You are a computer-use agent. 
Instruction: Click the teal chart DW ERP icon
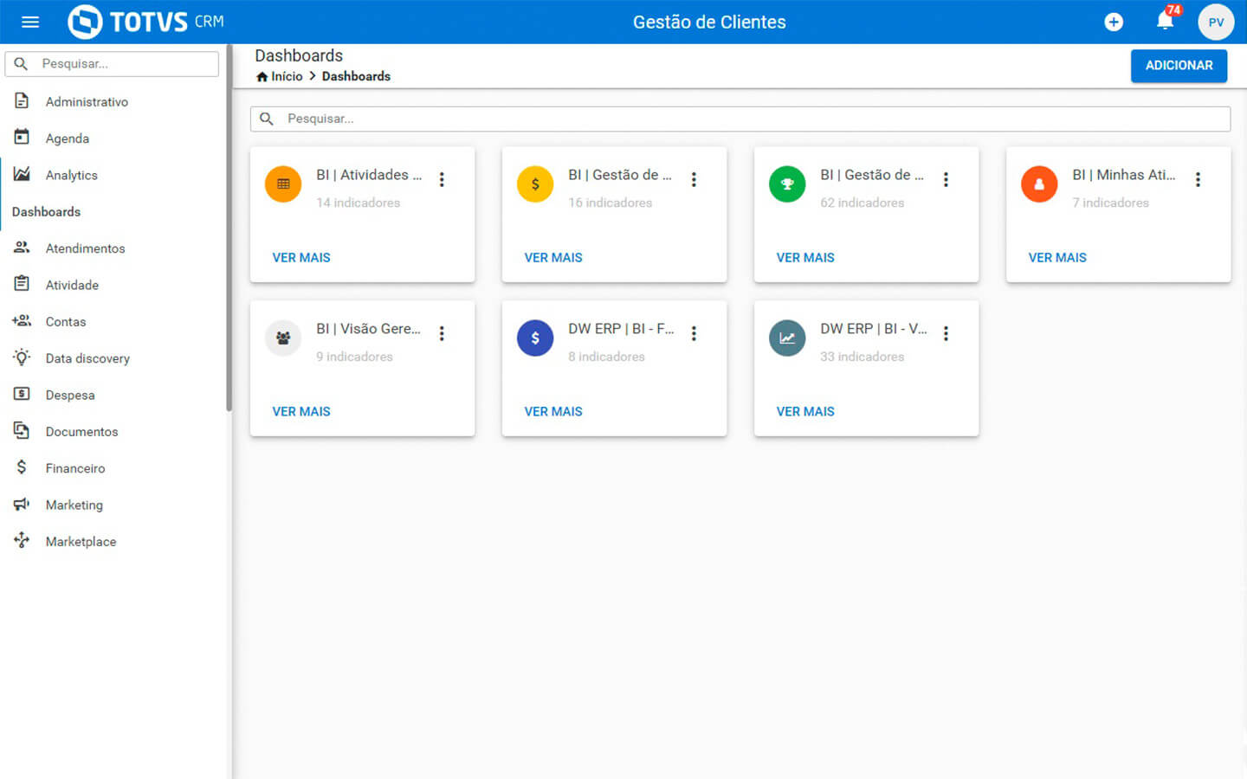point(787,338)
